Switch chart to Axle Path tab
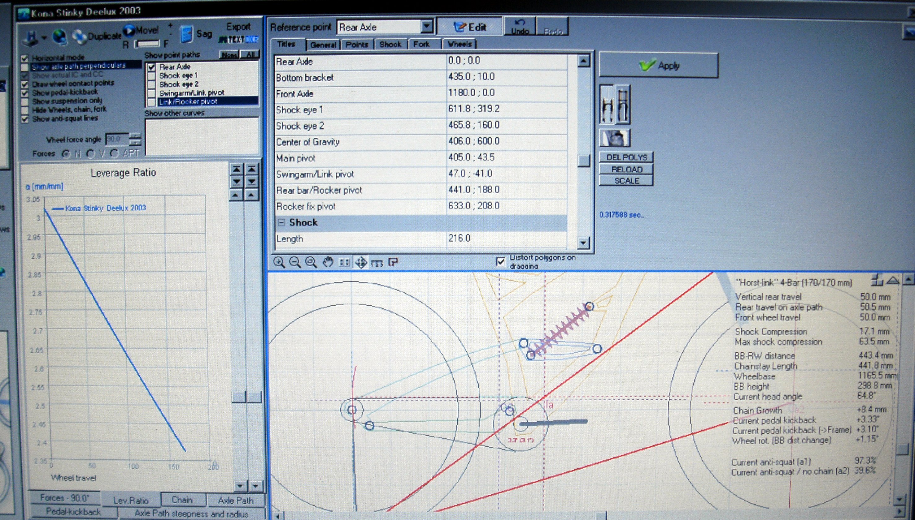The width and height of the screenshot is (915, 520). click(x=236, y=501)
